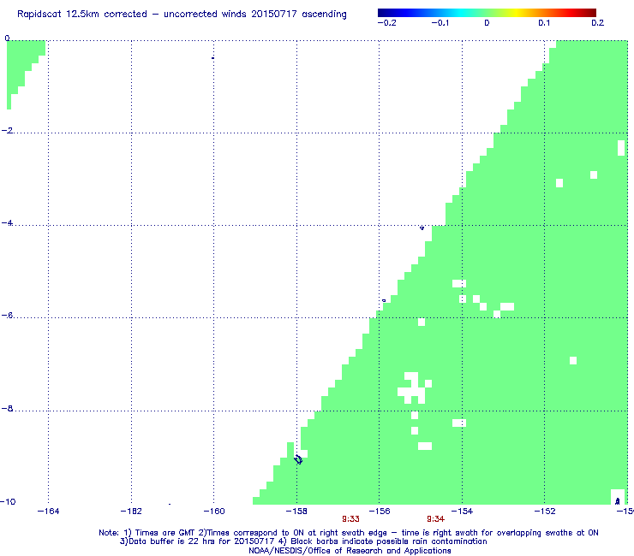Click the green swath fragment at top-left corner
Image resolution: width=634 pixels, height=556 pixels.
coord(22,68)
